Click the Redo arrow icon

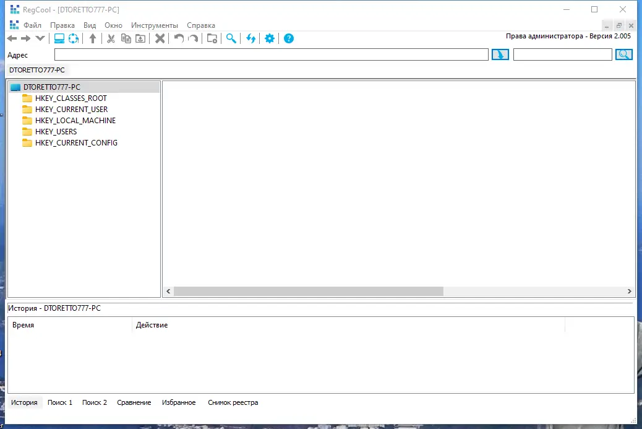click(193, 38)
